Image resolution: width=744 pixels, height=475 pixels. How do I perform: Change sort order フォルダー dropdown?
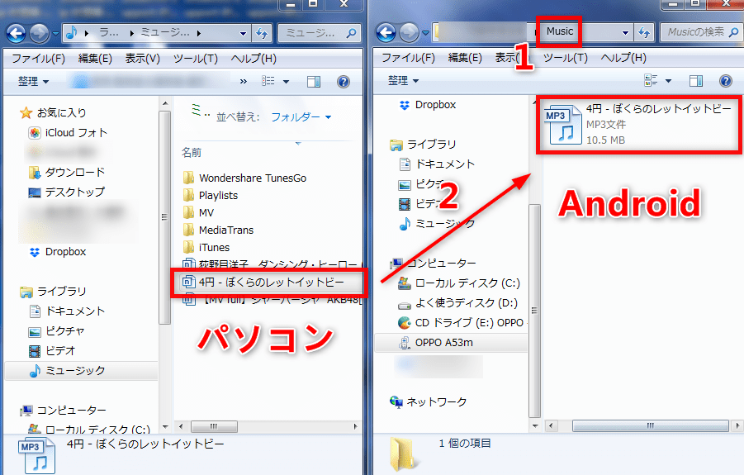pos(301,116)
